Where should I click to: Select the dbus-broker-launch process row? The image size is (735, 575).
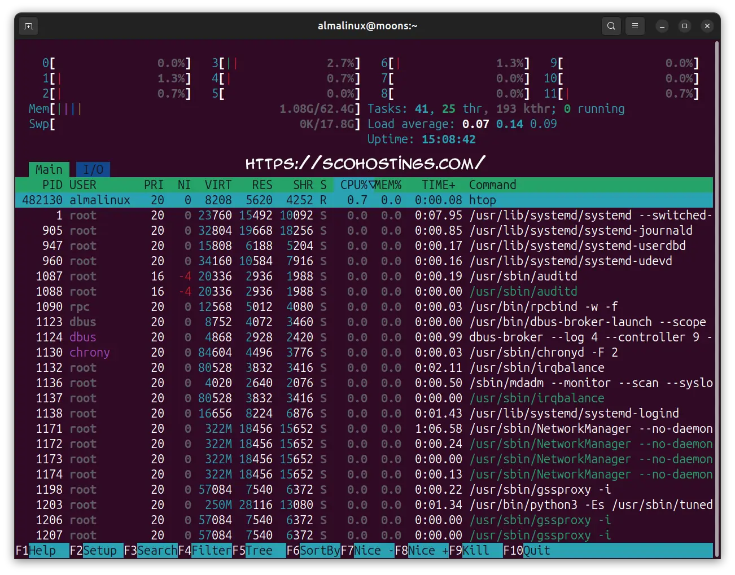[x=364, y=322]
